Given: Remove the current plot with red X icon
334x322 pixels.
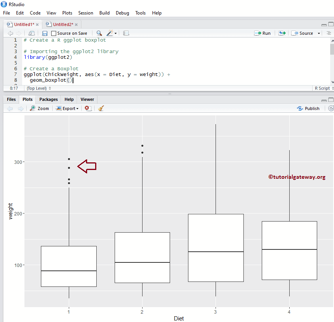Looking at the screenshot, I should click(x=88, y=108).
